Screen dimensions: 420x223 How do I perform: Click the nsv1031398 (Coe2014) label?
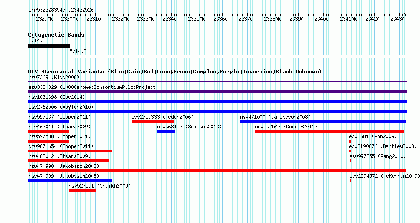click(57, 97)
